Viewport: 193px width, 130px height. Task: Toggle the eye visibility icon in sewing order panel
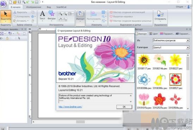[x=2, y=38]
